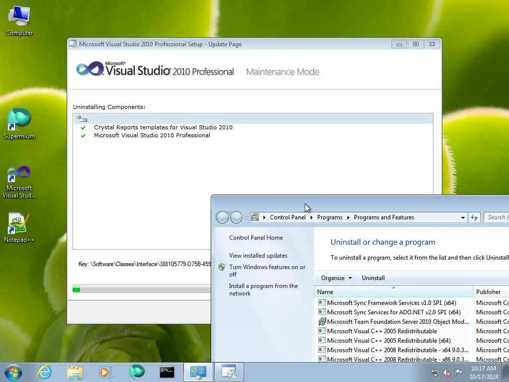Expand arrow after Programs breadcrumb
The width and height of the screenshot is (509, 382).
348,217
